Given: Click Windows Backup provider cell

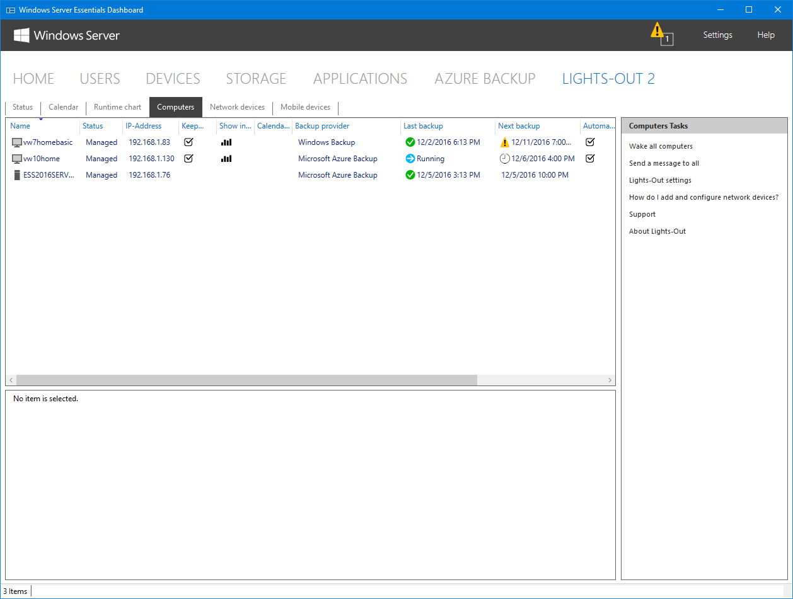Looking at the screenshot, I should point(327,142).
